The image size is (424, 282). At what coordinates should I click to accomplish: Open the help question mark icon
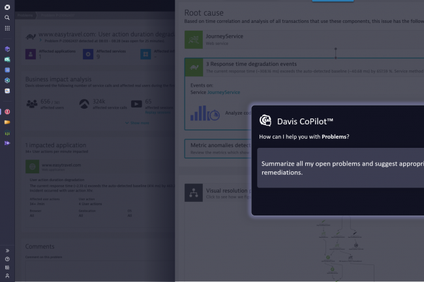(x=7, y=259)
